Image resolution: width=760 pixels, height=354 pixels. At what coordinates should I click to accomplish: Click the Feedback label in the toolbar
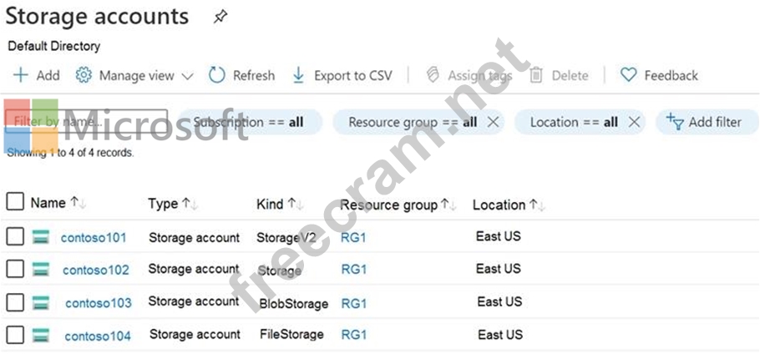[671, 75]
